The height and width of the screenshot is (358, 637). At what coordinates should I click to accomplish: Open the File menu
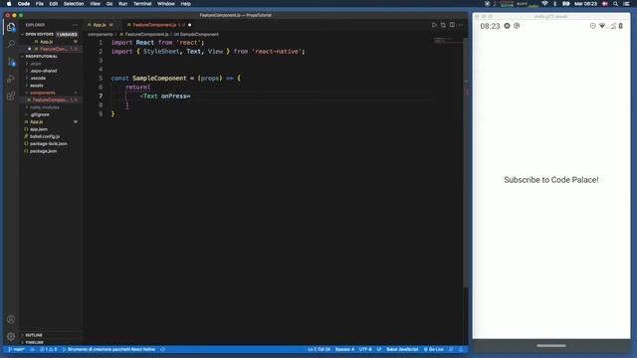pos(40,4)
